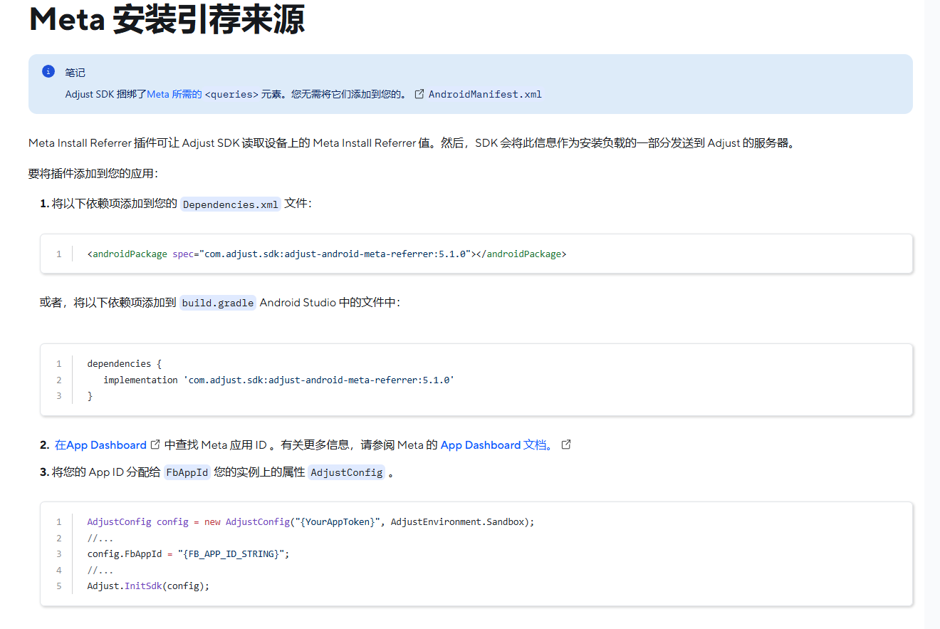
Task: Click the 'Adjust.InitSdk(config);' code line
Action: 148,586
